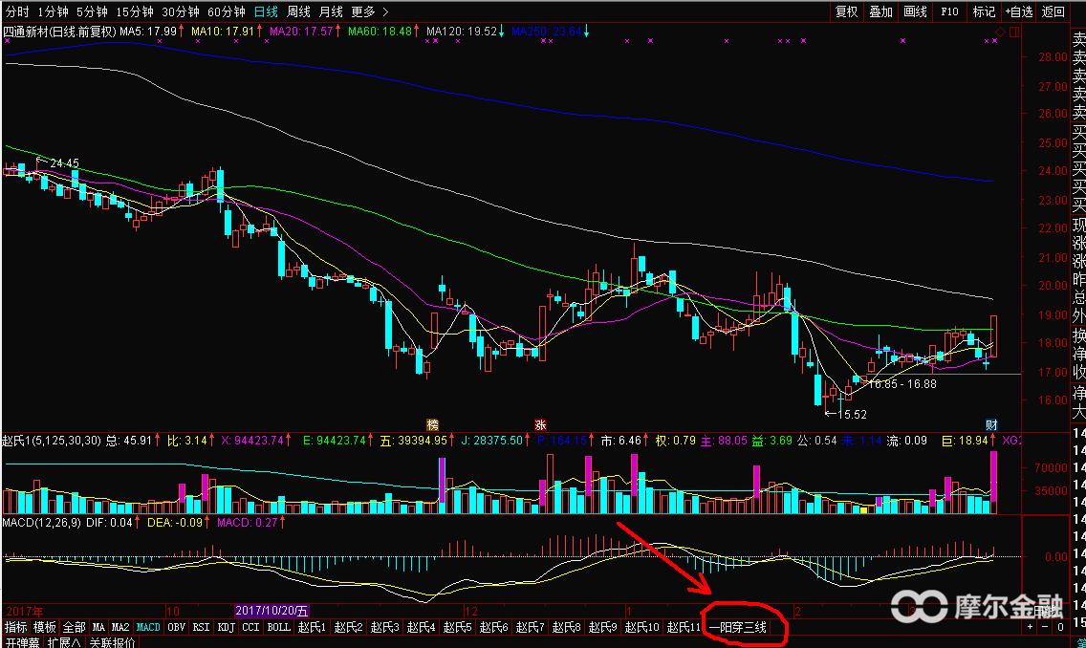Open the 复权 adjustment menu
The image size is (1086, 648).
846,11
